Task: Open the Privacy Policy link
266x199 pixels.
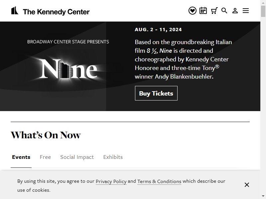Action: point(111,181)
